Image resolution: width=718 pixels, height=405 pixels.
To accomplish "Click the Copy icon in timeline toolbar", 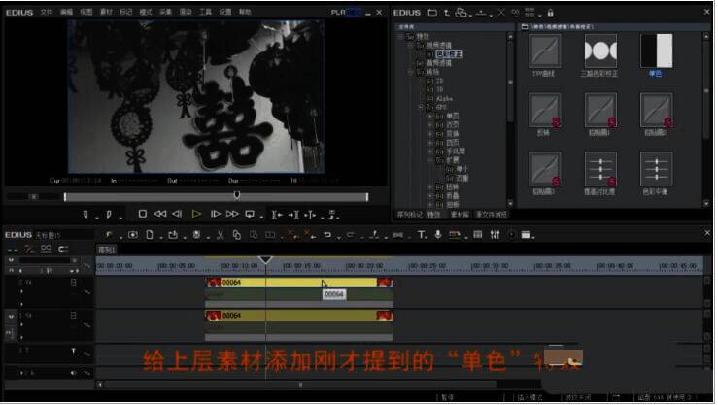I will 237,235.
